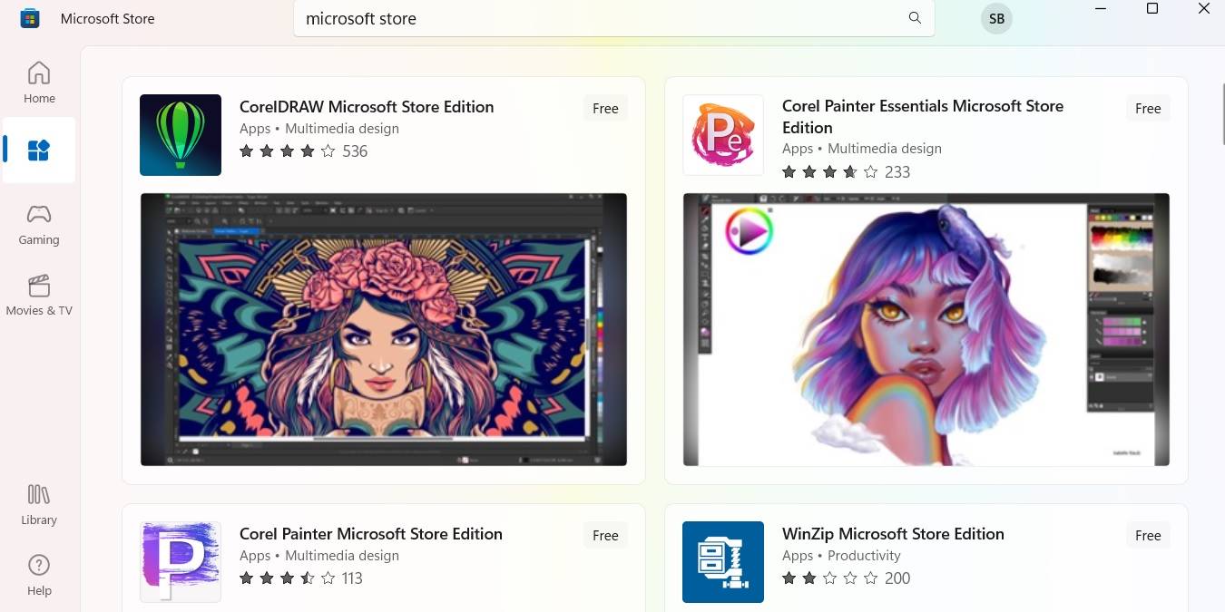Click the search magnifier icon

915,18
